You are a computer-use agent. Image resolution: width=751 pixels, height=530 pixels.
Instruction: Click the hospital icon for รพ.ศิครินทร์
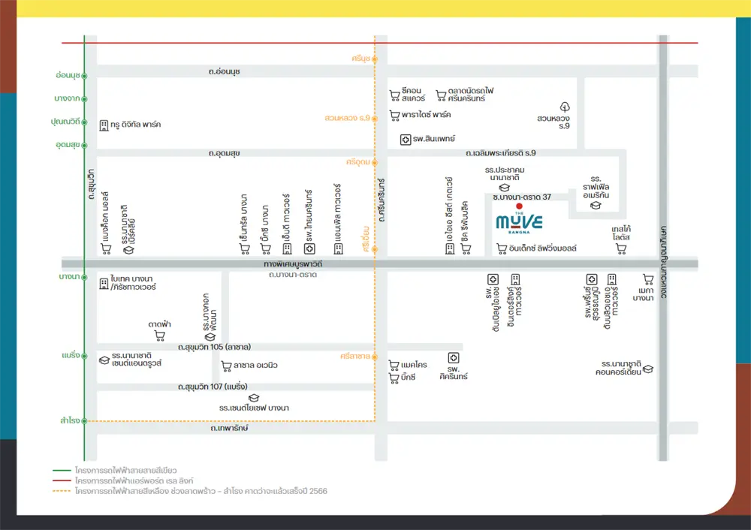[x=453, y=357]
